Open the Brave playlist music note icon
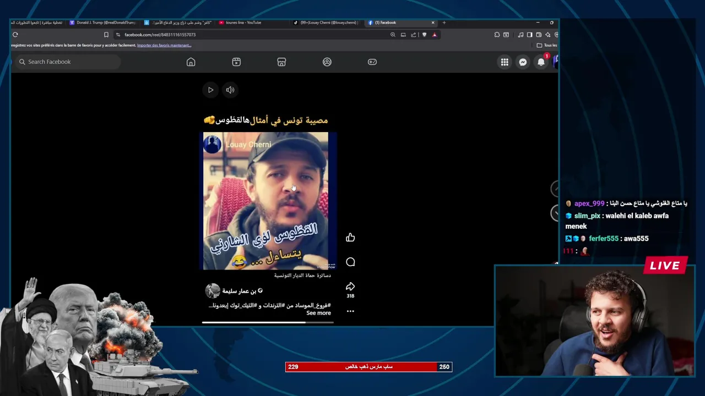 point(521,35)
